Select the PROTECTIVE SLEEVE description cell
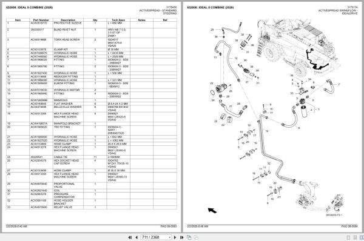This screenshot has height=241, width=364. pyautogui.click(x=67, y=23)
